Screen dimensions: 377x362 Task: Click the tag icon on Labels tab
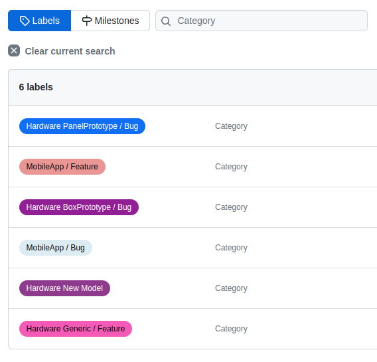(x=25, y=21)
